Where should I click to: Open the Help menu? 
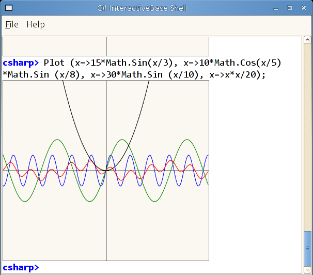point(36,25)
